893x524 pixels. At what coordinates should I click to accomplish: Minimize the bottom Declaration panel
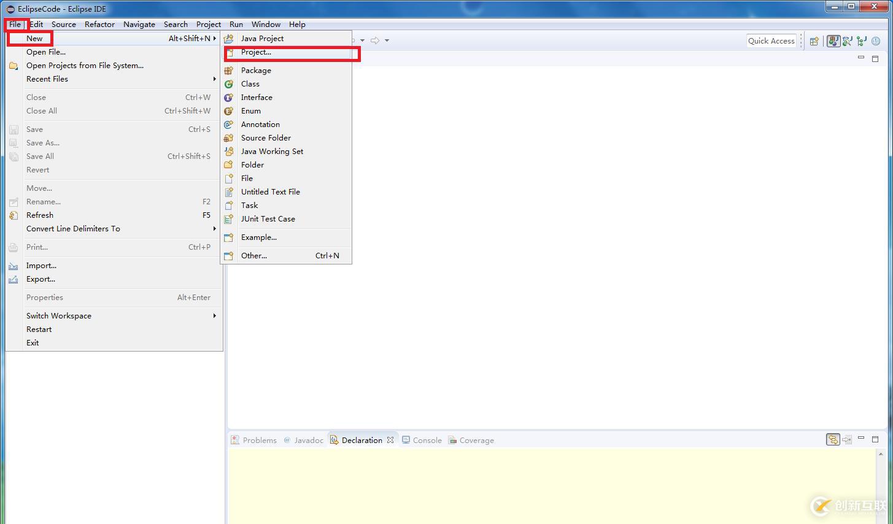[861, 438]
